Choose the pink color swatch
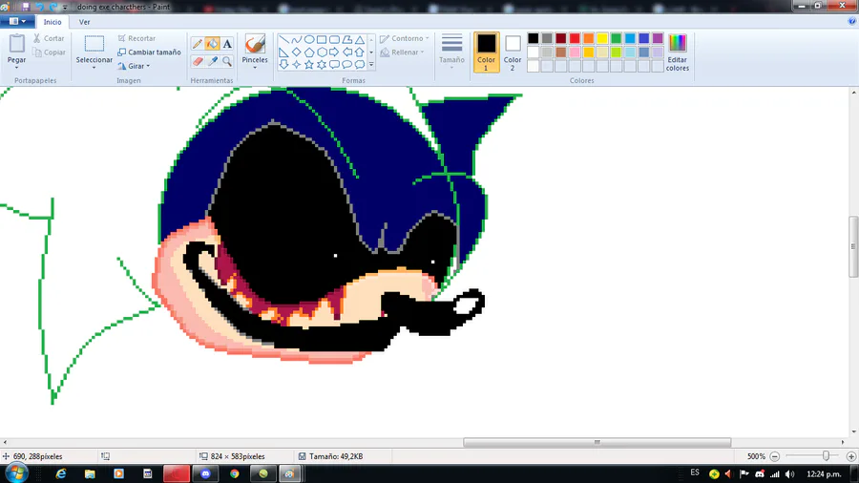This screenshot has width=859, height=483. click(x=575, y=52)
